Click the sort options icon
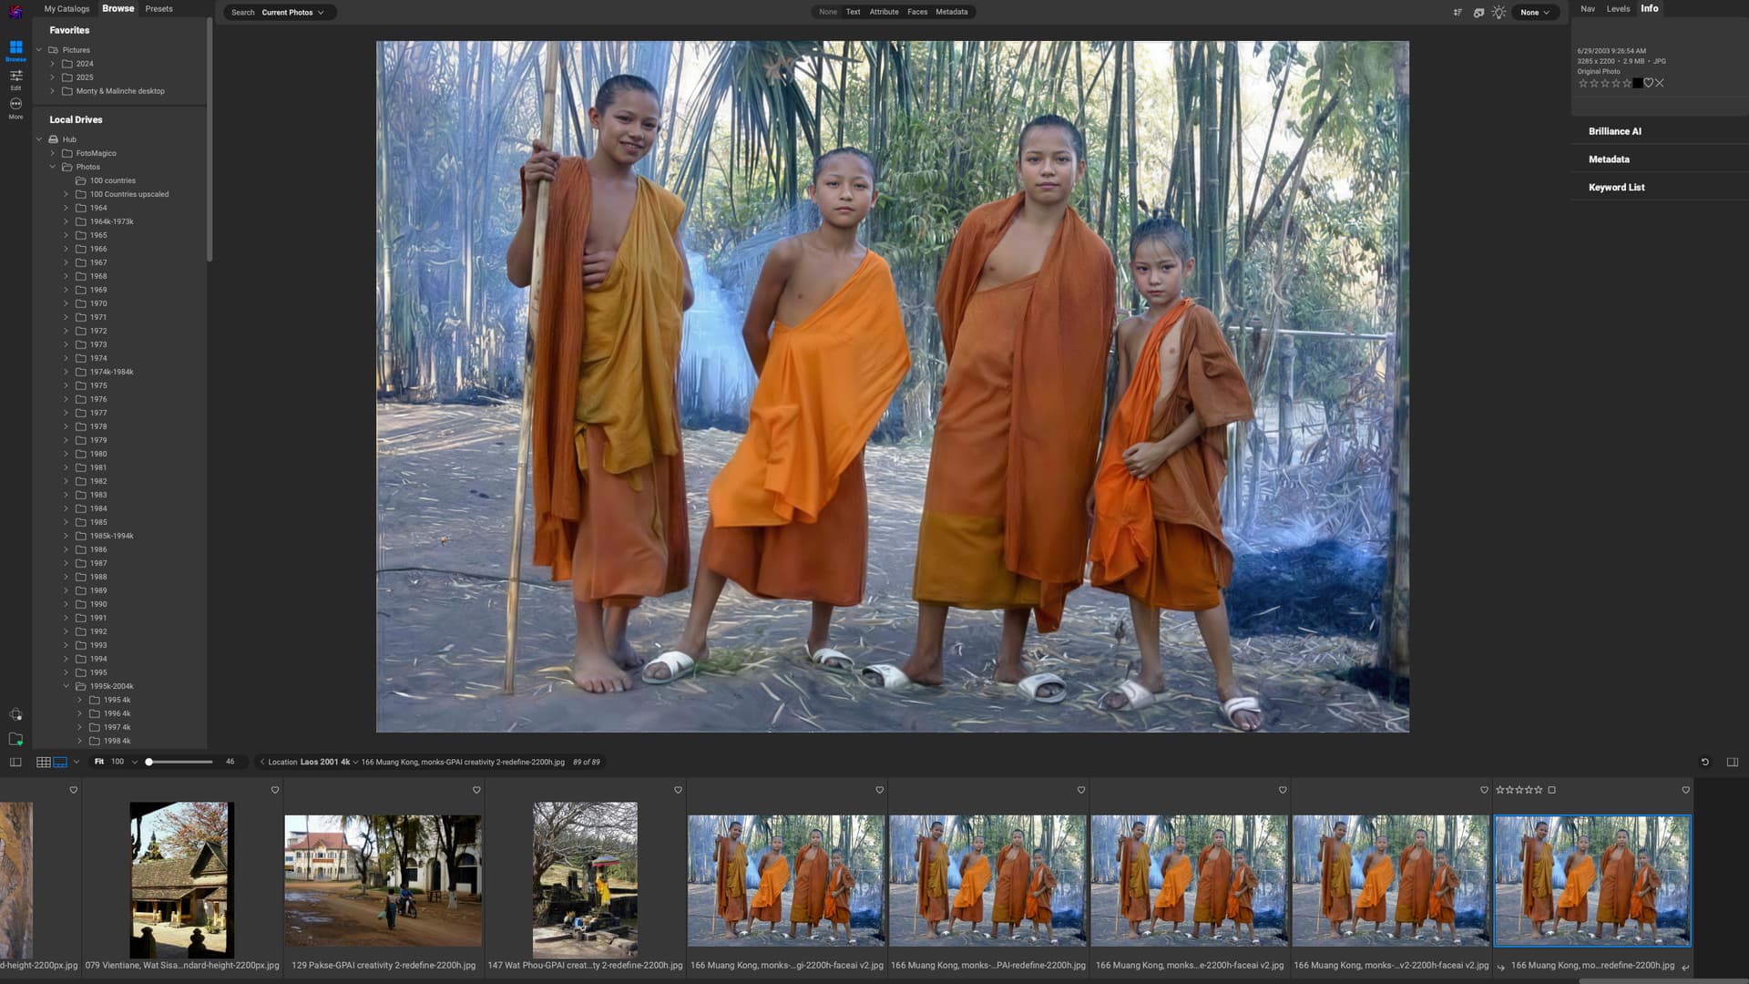The image size is (1749, 984). (1457, 13)
